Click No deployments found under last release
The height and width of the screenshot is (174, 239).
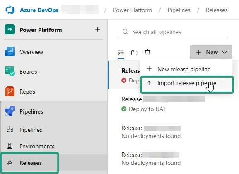151,163
